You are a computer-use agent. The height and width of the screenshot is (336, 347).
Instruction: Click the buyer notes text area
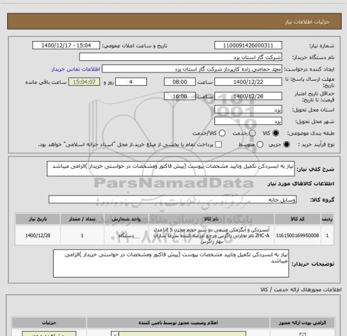point(171,263)
